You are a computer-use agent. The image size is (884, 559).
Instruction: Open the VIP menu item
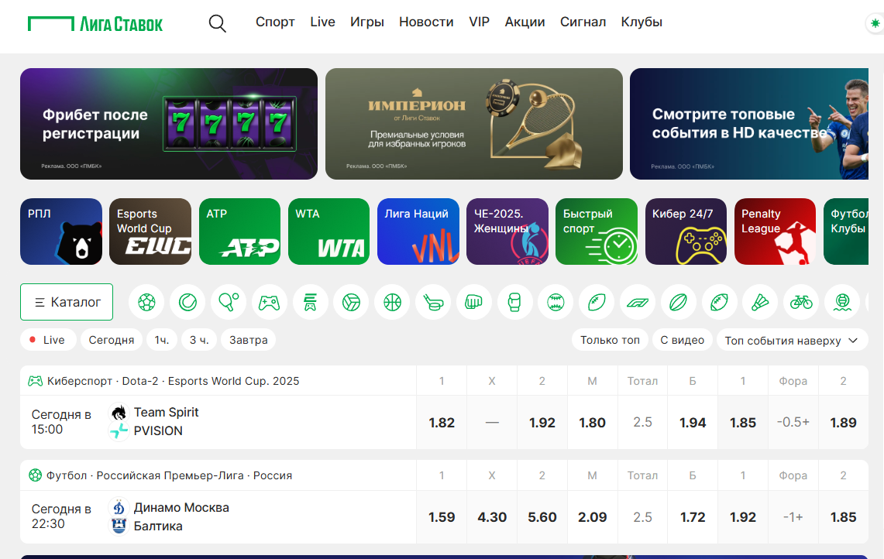[480, 22]
